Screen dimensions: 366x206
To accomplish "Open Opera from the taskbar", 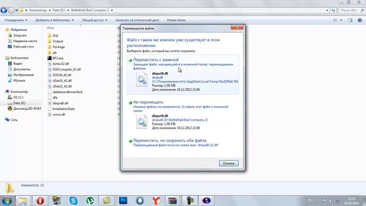I will click(x=40, y=201).
